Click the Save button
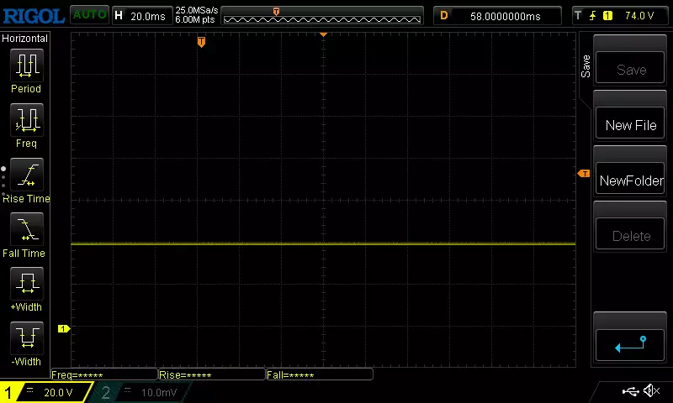Screen dimensions: 673x403 point(629,67)
